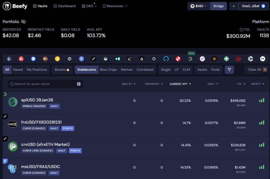This screenshot has width=270, height=179.
Task: Click the Beefy cow logo
Action: coord(7,6)
